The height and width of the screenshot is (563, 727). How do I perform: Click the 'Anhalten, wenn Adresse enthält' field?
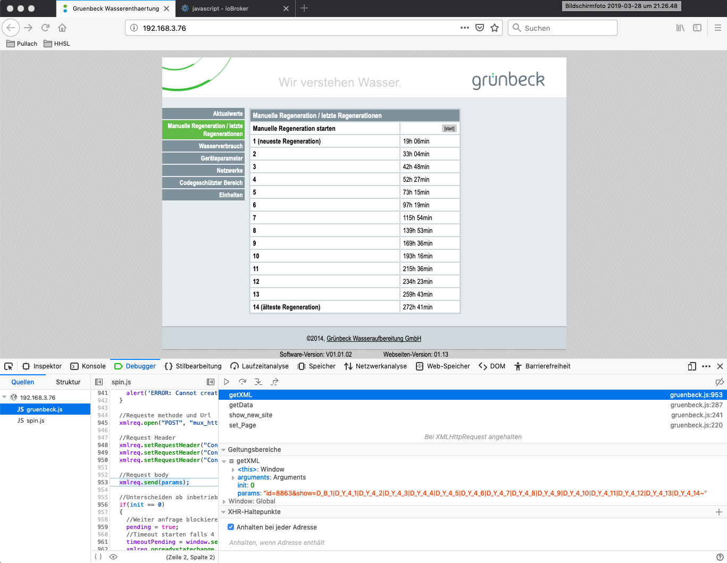(x=473, y=543)
